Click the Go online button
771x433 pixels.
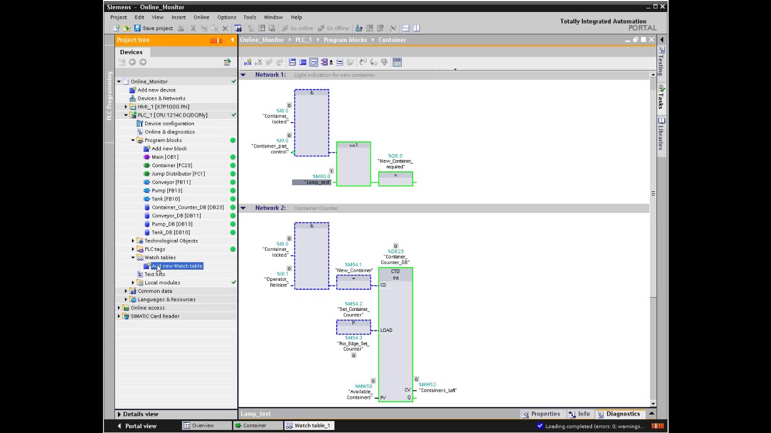tap(297, 28)
